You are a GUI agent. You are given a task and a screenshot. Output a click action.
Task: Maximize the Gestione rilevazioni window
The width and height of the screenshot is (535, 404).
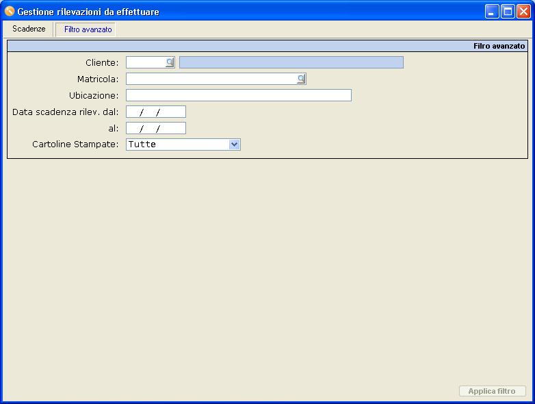click(508, 12)
